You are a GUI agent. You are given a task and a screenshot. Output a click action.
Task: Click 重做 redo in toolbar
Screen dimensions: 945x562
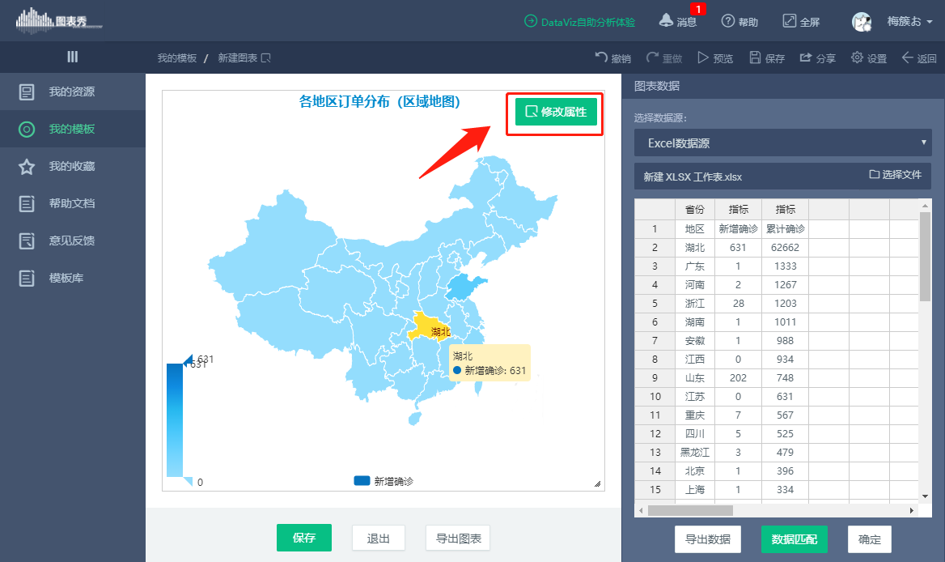tap(663, 57)
